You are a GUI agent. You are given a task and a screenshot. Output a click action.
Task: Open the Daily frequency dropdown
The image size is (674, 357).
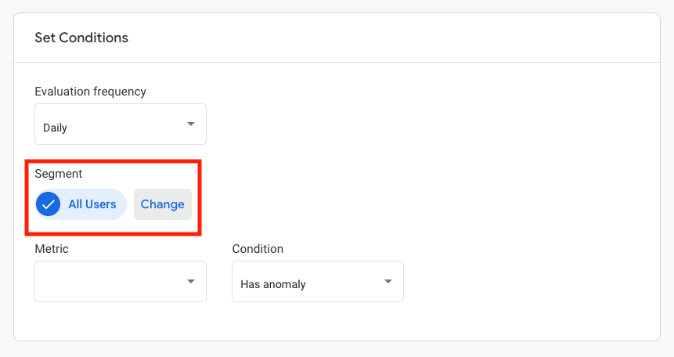click(121, 124)
